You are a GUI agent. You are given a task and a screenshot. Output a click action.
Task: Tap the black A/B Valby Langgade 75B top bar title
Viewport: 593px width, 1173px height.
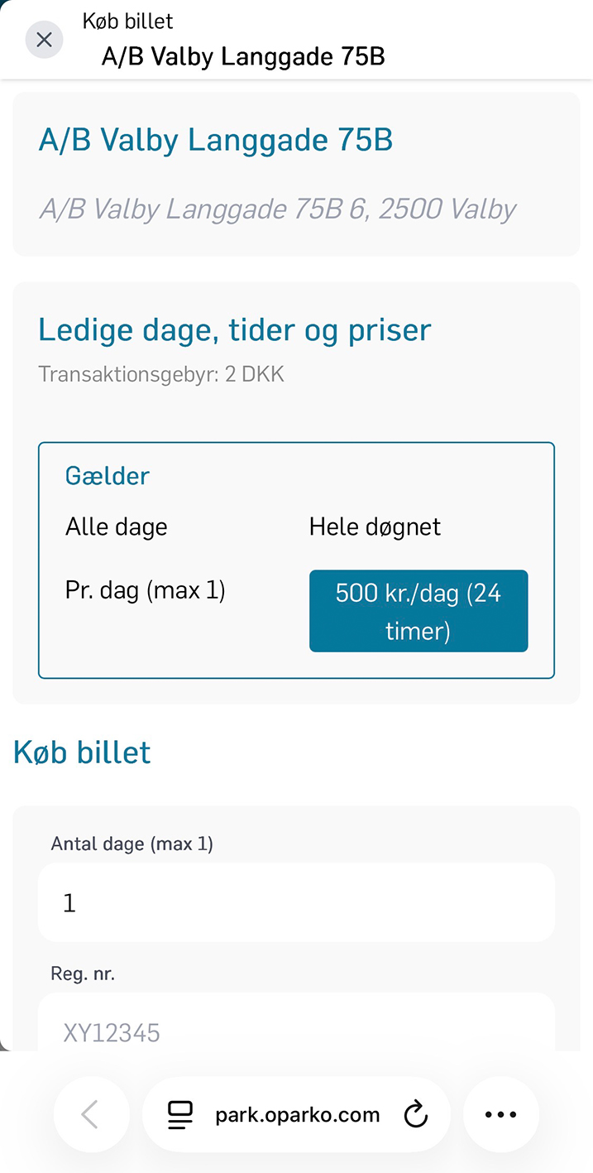coord(243,56)
